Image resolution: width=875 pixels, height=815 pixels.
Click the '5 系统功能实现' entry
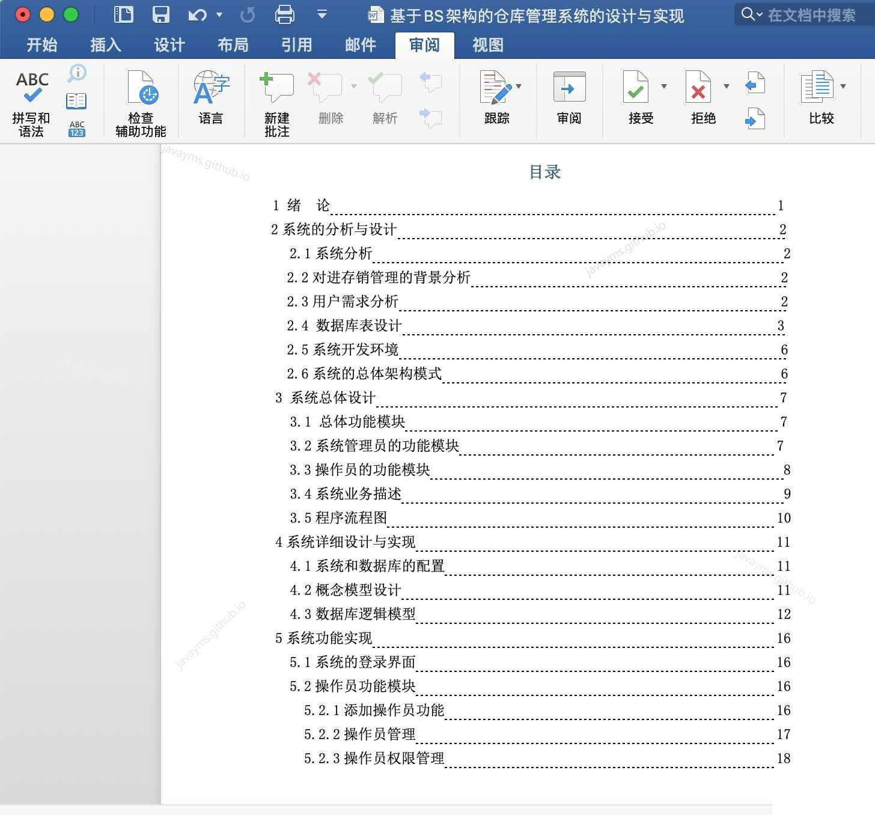pyautogui.click(x=533, y=638)
